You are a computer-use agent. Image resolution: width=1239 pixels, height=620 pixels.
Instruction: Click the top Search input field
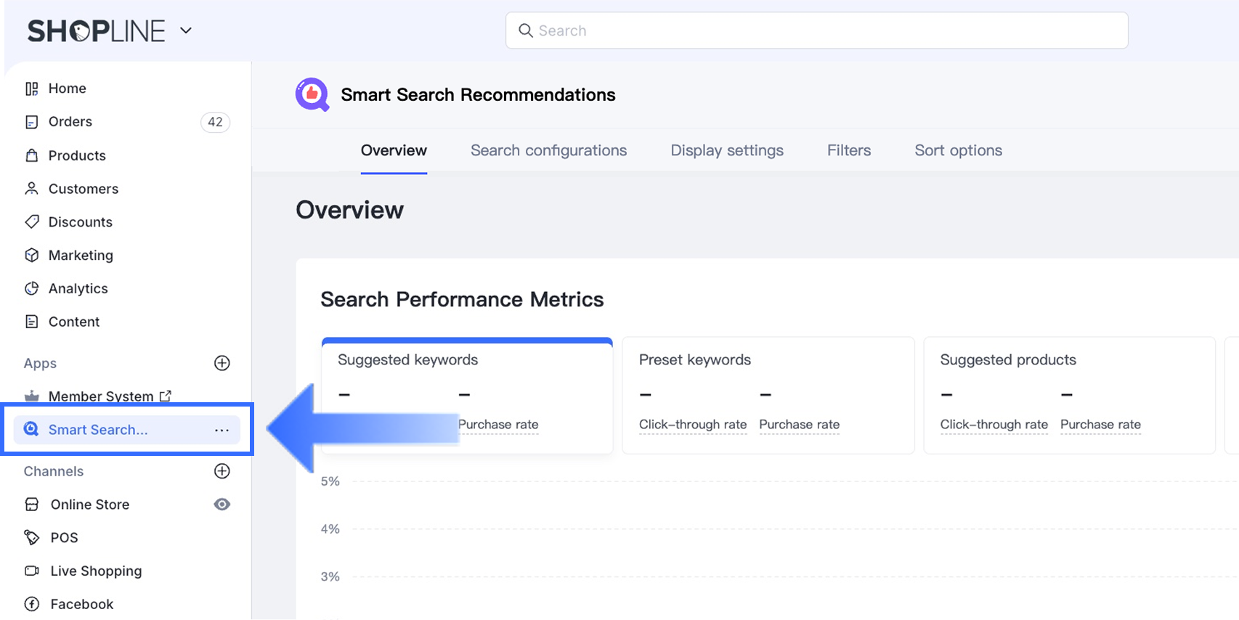tap(816, 30)
